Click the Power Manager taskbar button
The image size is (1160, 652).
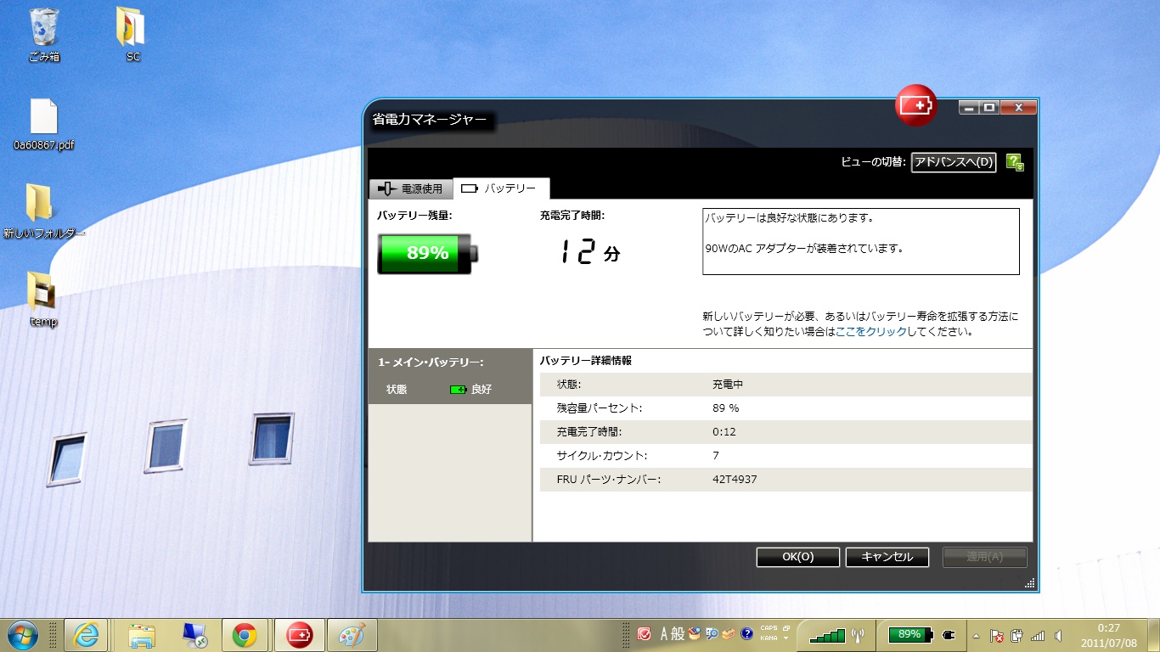300,634
